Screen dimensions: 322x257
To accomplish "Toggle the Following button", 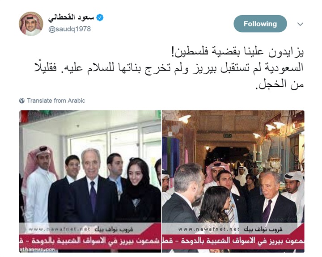I will (260, 24).
